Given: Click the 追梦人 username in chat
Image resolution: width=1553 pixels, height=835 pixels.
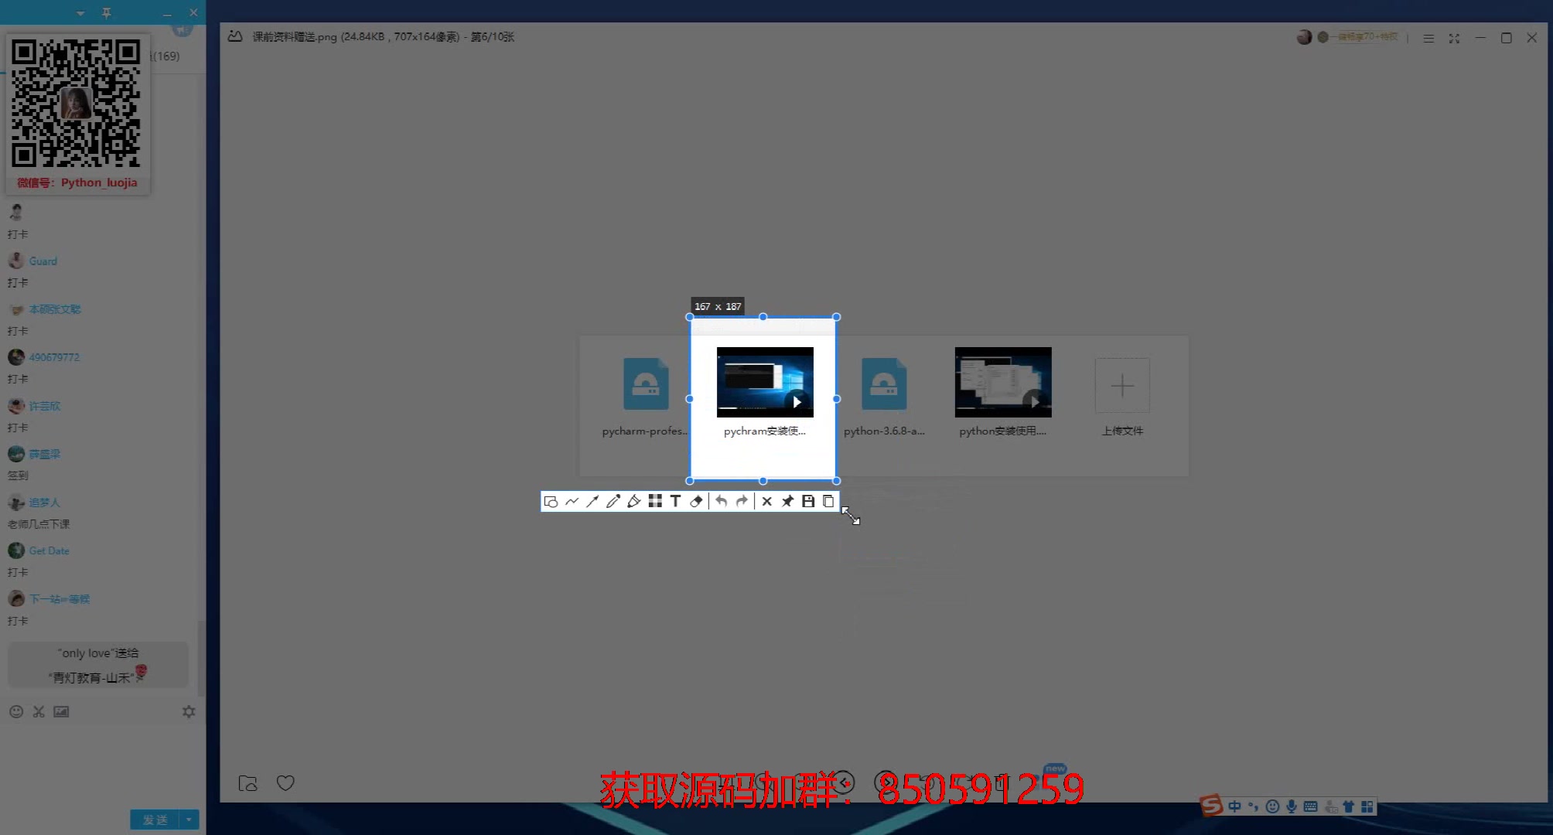Looking at the screenshot, I should 45,503.
